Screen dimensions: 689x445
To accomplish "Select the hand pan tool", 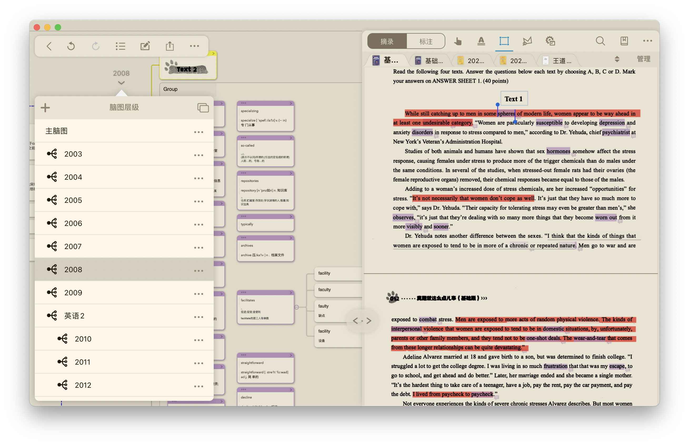I will pyautogui.click(x=458, y=41).
